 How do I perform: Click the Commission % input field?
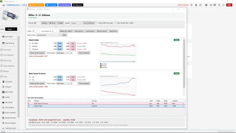(54, 31)
